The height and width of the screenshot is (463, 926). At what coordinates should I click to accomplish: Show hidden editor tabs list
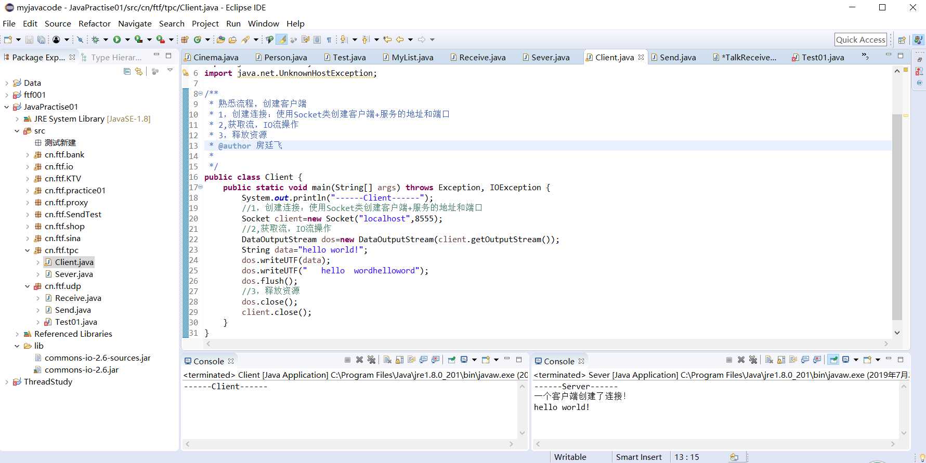click(x=865, y=56)
